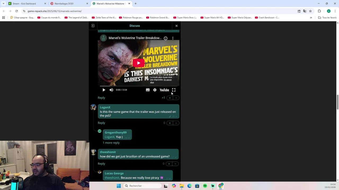Open the video's three-dot more options menu
Screen dimensions: 339x190
click(x=173, y=38)
